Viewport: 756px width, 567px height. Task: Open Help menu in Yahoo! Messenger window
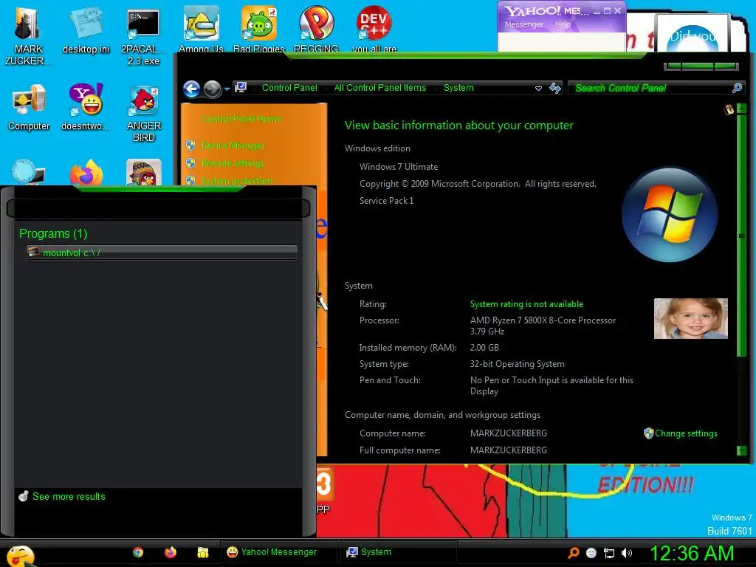(x=563, y=24)
